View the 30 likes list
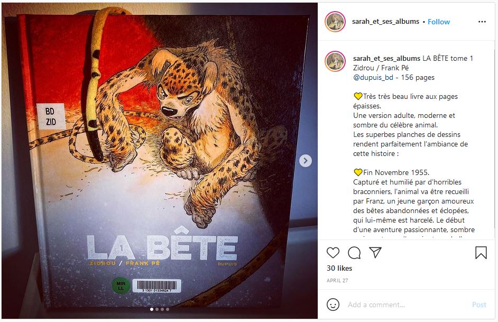Image resolution: width=498 pixels, height=322 pixels. pos(339,268)
